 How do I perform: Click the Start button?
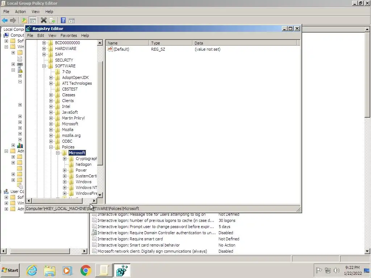pyautogui.click(x=10, y=270)
